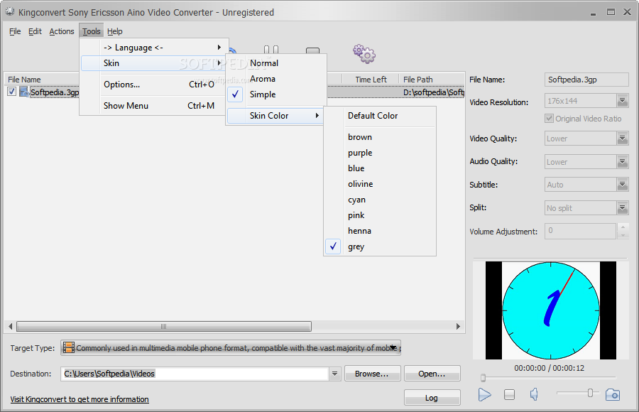Close the Tools menu in menu bar
This screenshot has width=639, height=412.
click(x=92, y=31)
